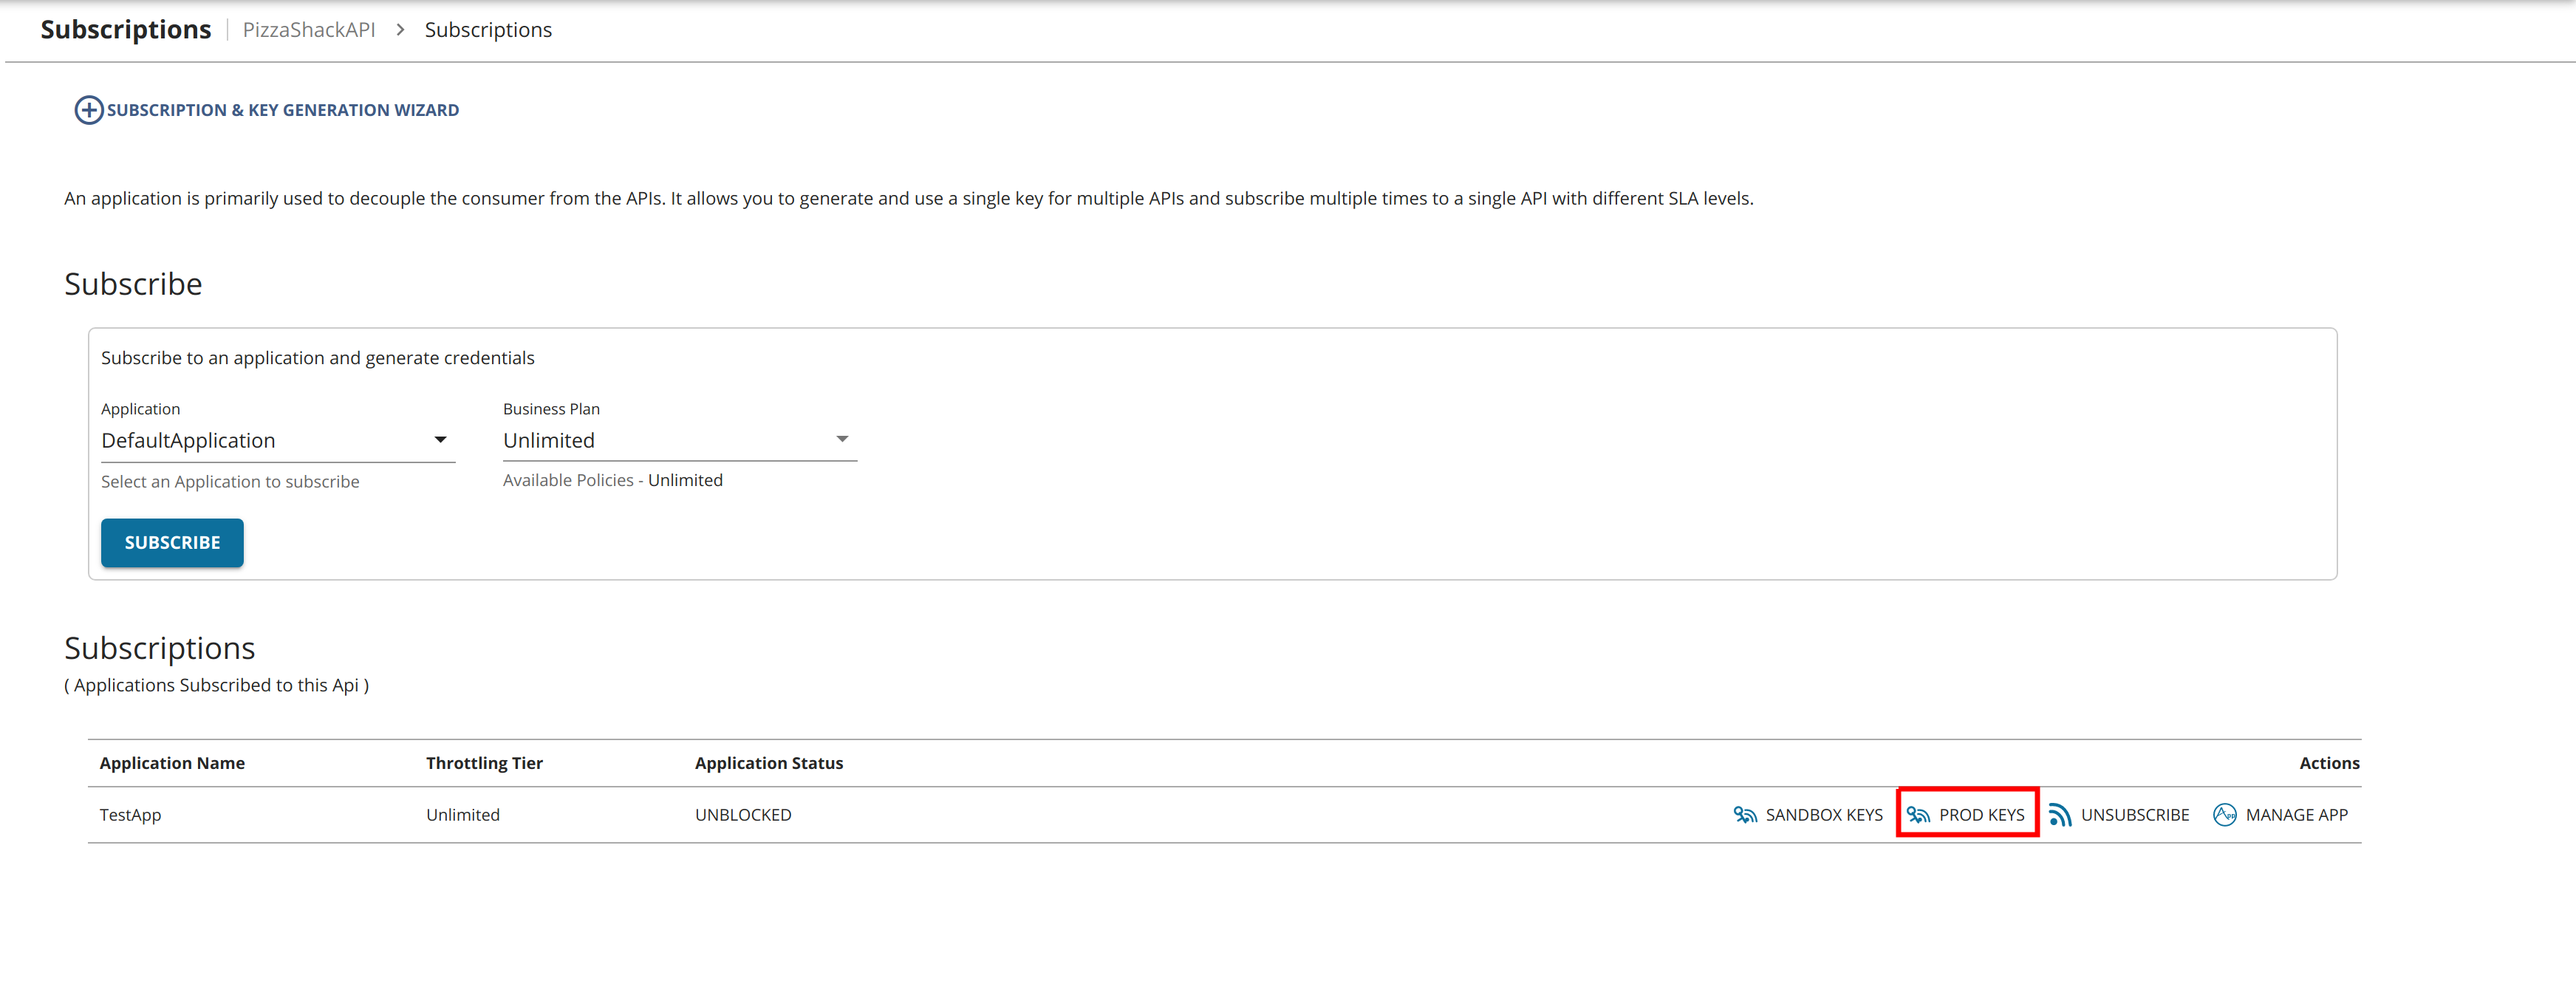Go to PizzaShackAPI in the breadcrumb

coord(309,30)
